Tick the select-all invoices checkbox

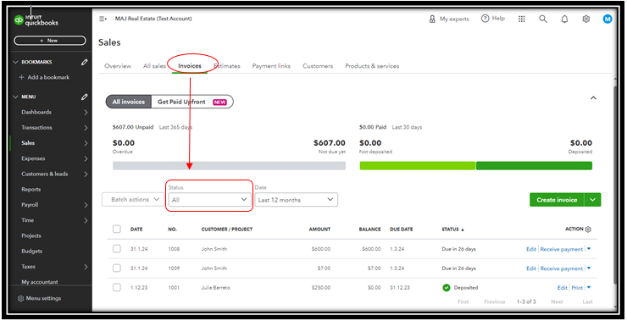[116, 229]
